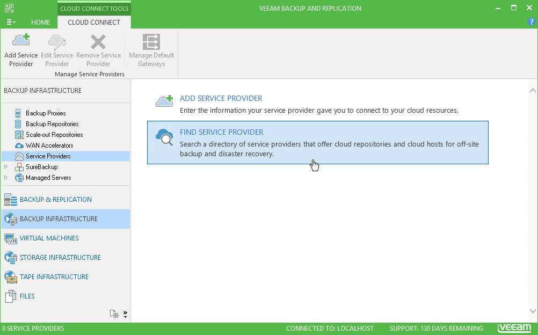Select Backup Proxies in the tree
538x335 pixels.
click(x=46, y=113)
